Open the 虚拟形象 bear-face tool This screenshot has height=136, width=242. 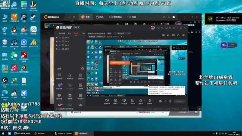(59, 96)
